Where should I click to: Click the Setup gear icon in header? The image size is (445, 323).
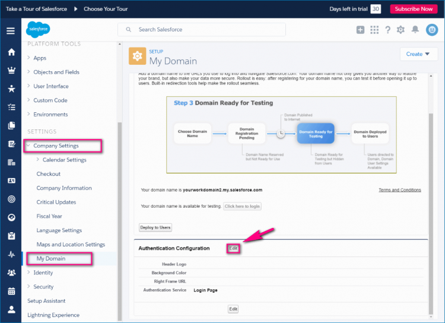401,30
